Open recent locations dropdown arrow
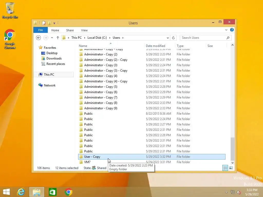The height and width of the screenshot is (197, 263). point(52,38)
